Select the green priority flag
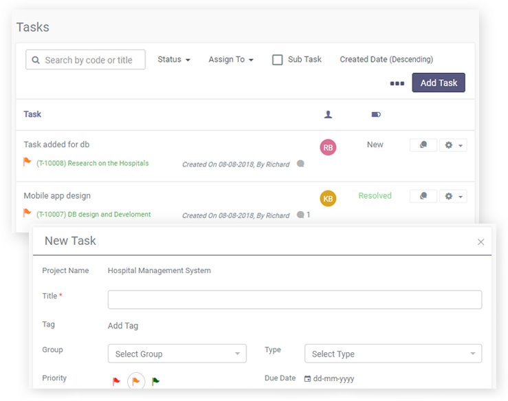 coord(155,381)
